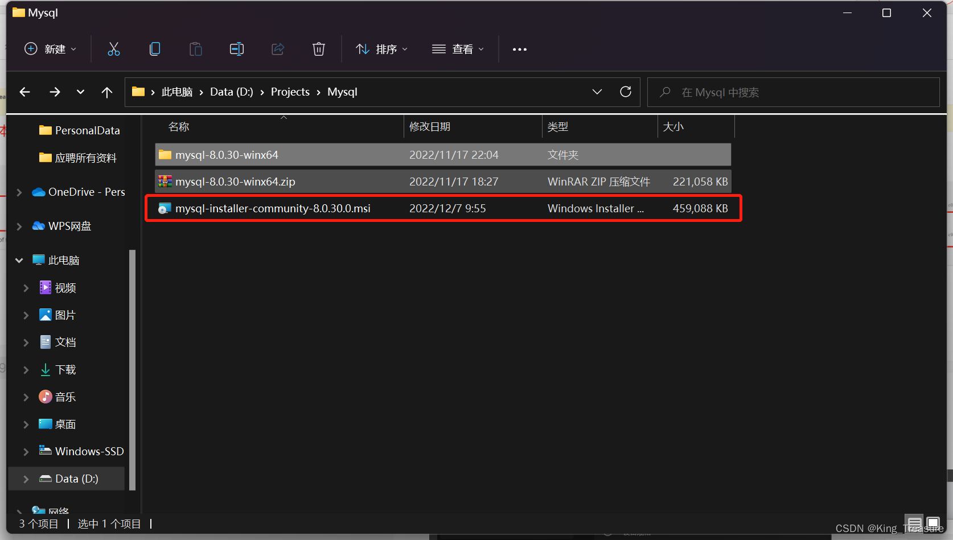Open 桌面 in the sidebar

click(57, 424)
